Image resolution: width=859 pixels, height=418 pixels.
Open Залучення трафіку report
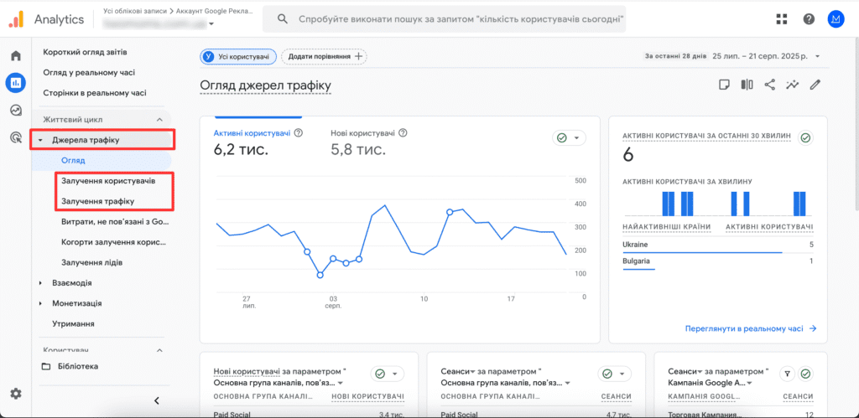(97, 201)
